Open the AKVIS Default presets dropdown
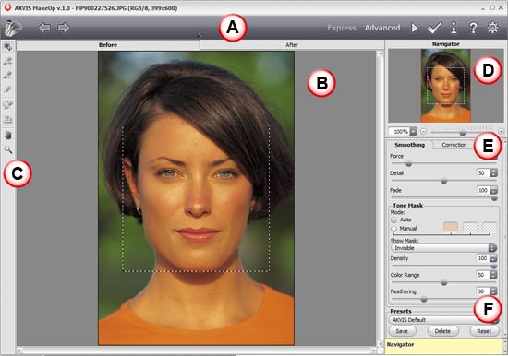508x356 pixels. point(444,320)
